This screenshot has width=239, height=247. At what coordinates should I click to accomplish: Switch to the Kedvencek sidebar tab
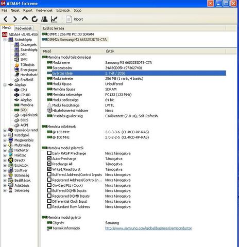click(24, 28)
